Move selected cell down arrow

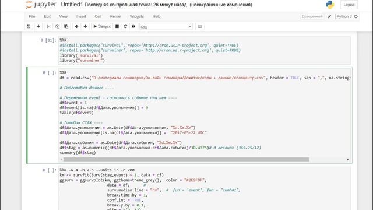point(85,26)
